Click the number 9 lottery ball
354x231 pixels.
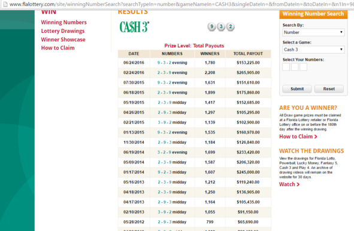[211, 27]
